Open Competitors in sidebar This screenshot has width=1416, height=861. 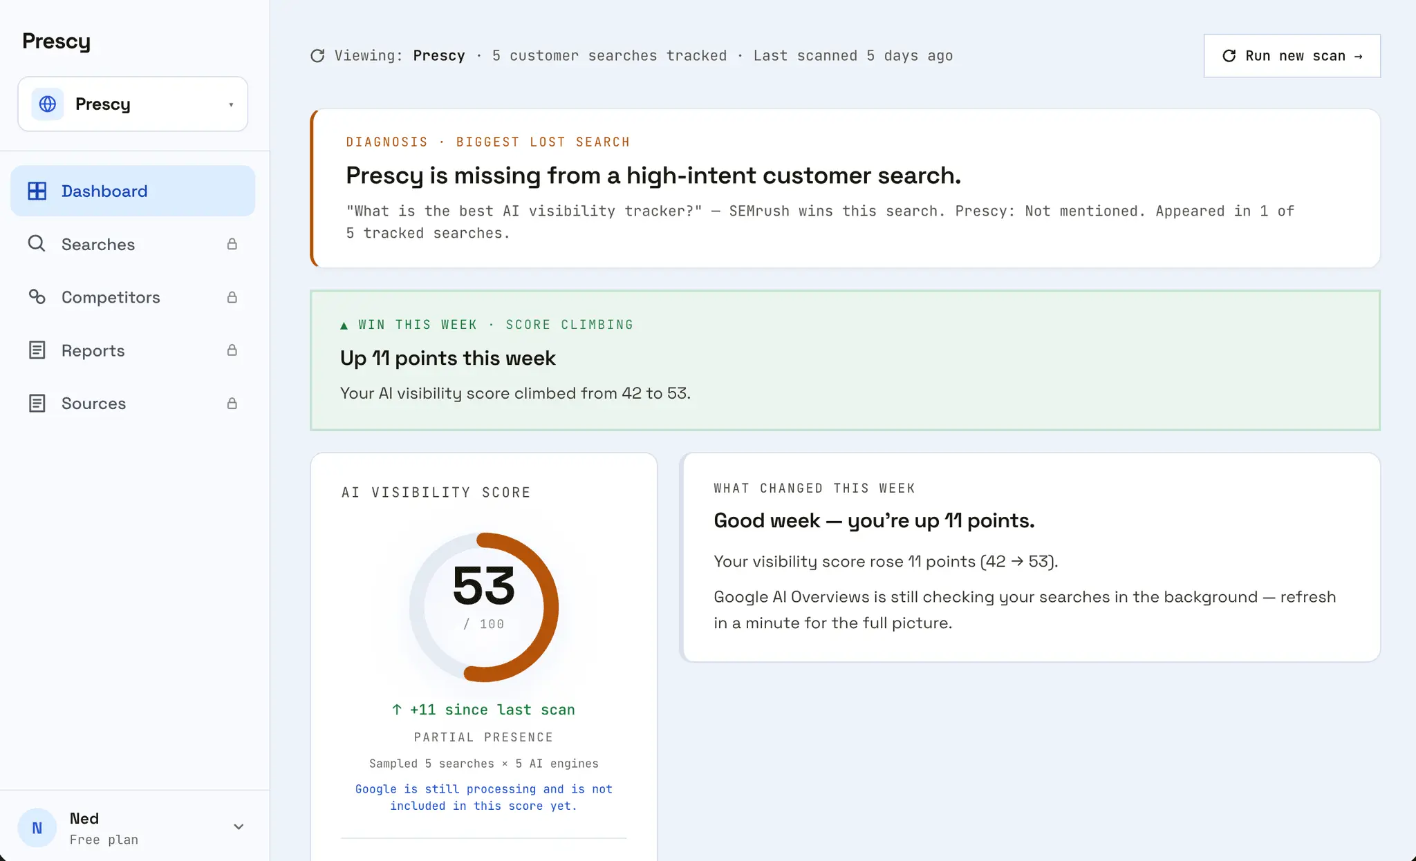tap(133, 297)
